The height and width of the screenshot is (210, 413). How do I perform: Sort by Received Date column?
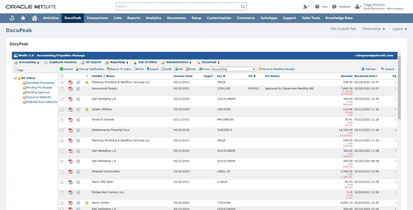click(366, 76)
